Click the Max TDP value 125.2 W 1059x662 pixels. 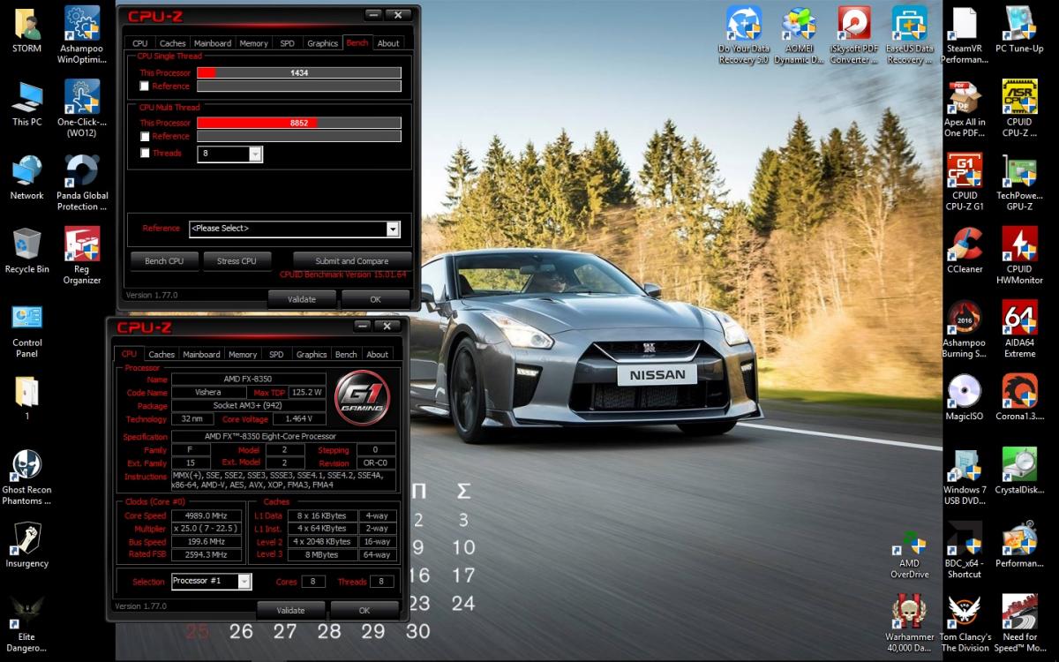pyautogui.click(x=307, y=392)
